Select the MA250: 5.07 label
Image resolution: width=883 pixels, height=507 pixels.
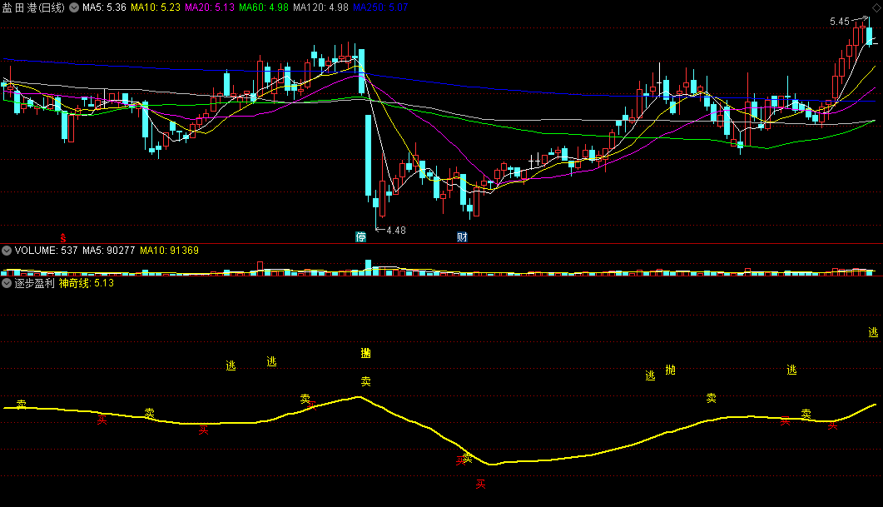pos(380,7)
